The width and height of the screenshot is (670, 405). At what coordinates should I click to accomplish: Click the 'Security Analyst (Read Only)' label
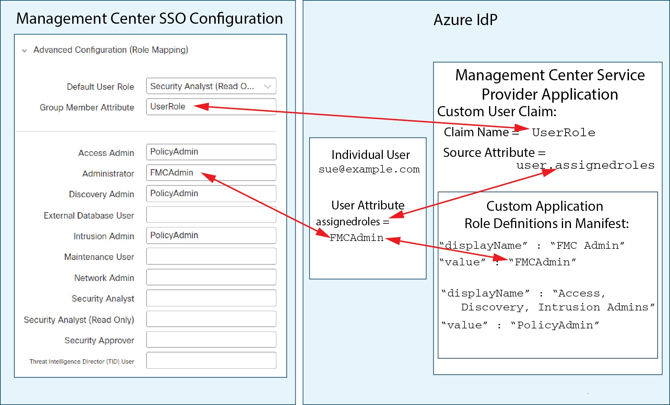point(79,320)
